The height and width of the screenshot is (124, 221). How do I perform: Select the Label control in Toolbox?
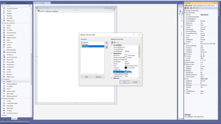8,40
